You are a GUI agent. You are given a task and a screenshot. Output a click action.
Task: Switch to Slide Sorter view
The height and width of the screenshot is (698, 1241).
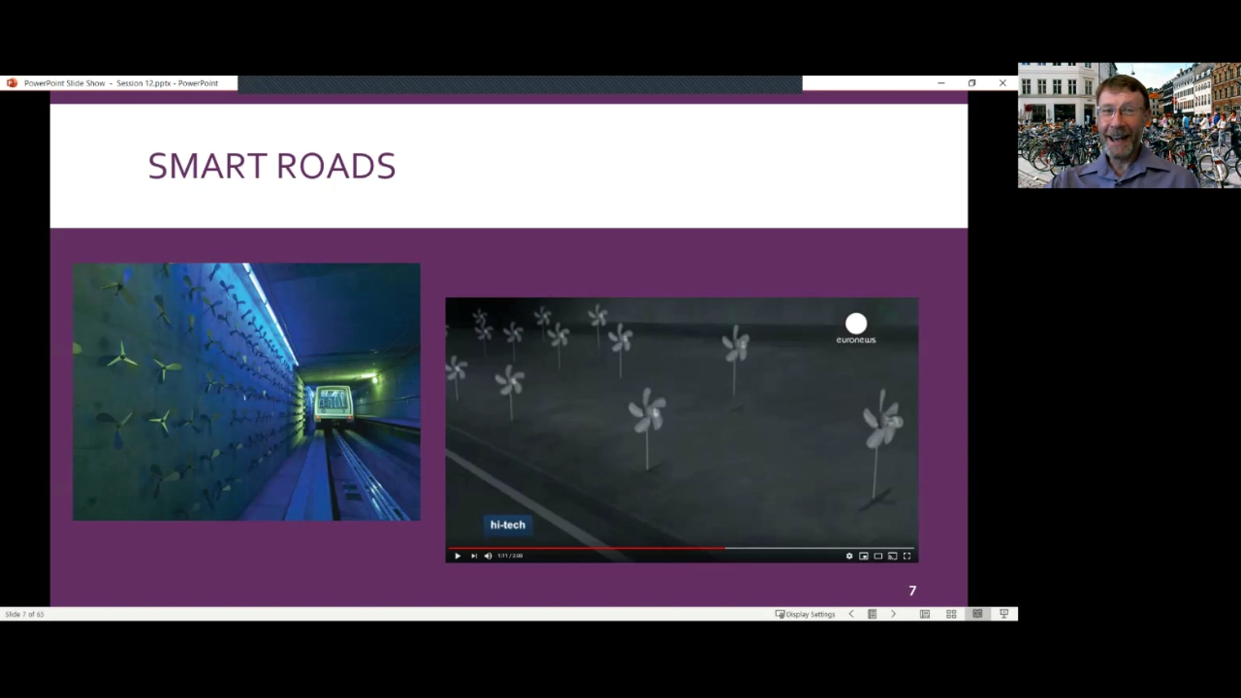tap(951, 614)
